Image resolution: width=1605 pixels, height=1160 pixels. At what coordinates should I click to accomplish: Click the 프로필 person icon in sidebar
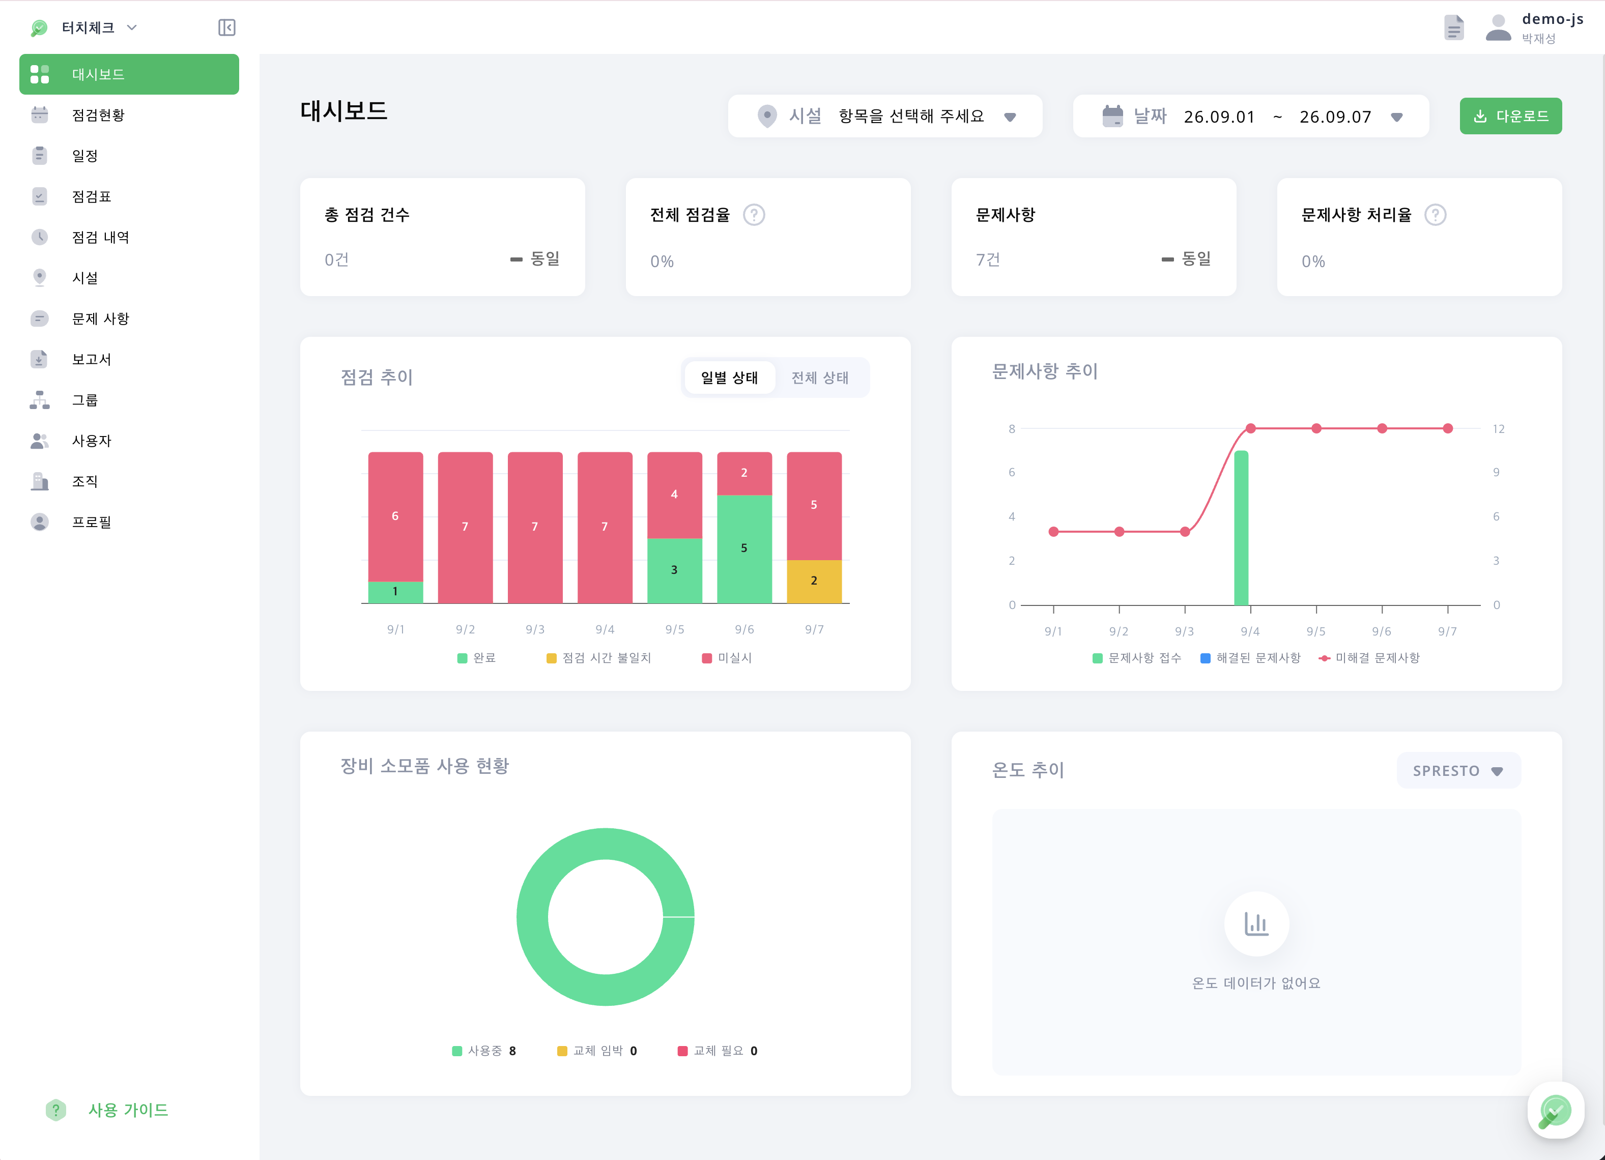pos(40,522)
